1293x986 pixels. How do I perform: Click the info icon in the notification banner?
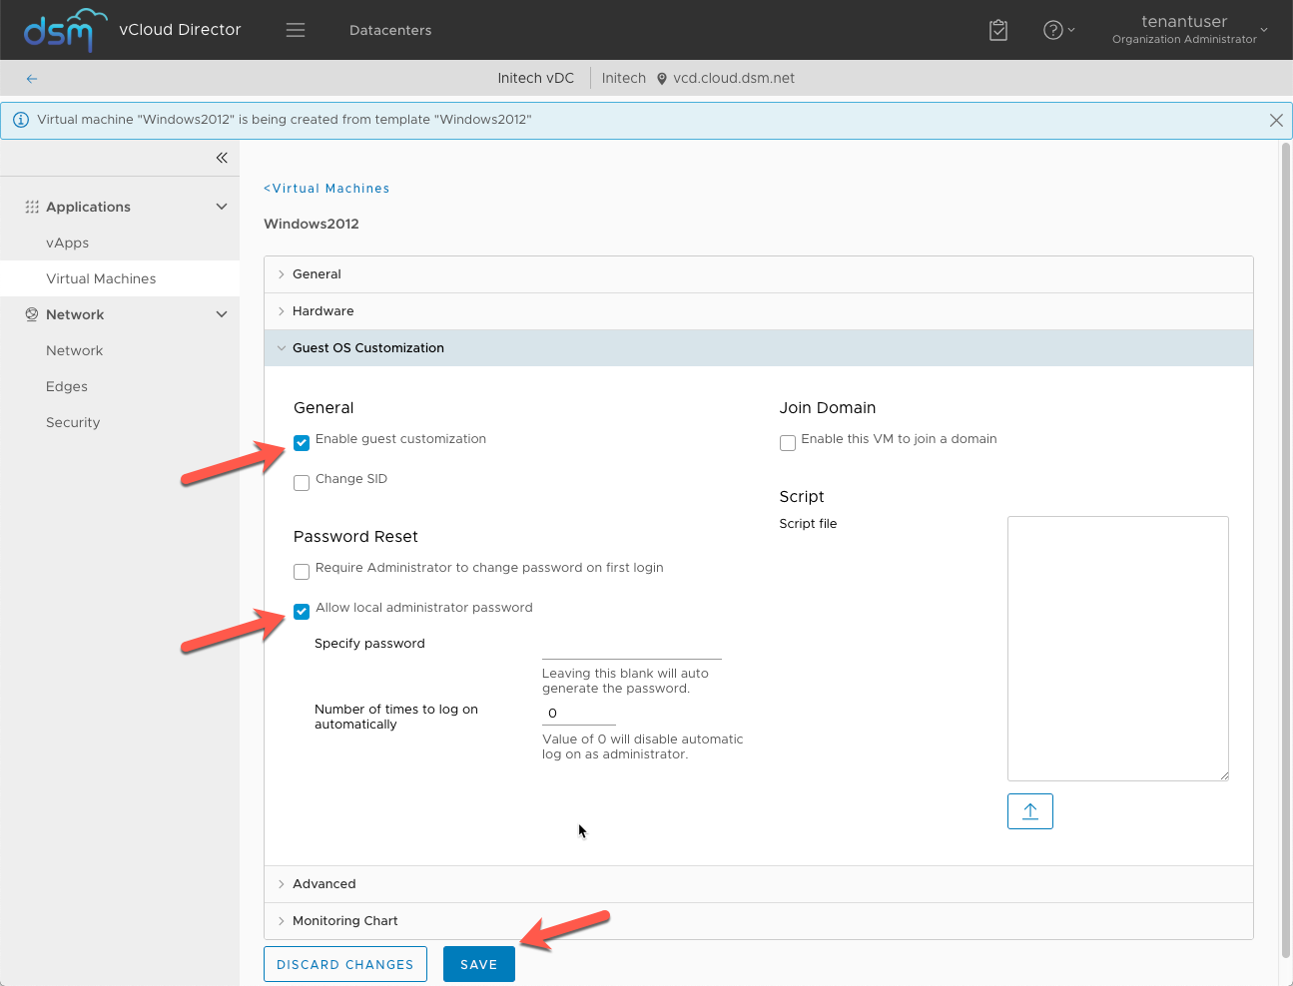pyautogui.click(x=21, y=120)
